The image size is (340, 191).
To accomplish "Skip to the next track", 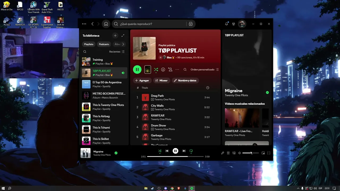I will click(x=184, y=151).
